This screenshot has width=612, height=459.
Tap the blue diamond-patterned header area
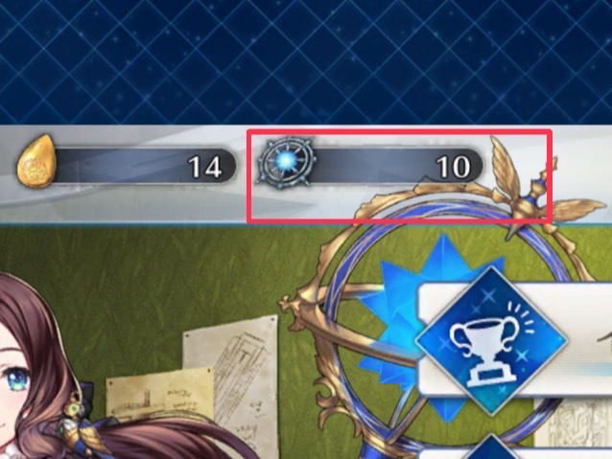coord(306,62)
